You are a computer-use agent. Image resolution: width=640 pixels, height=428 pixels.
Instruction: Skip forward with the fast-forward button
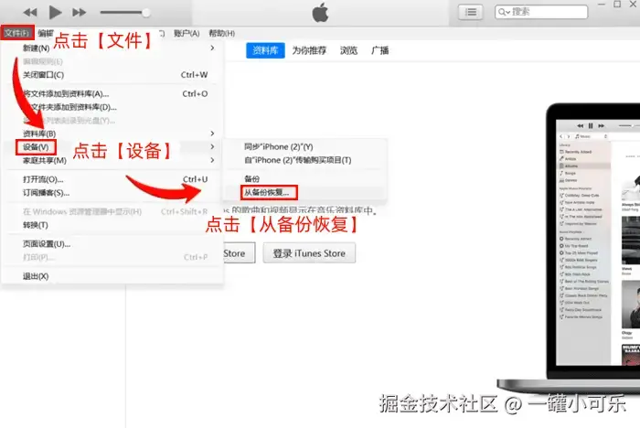(x=80, y=13)
